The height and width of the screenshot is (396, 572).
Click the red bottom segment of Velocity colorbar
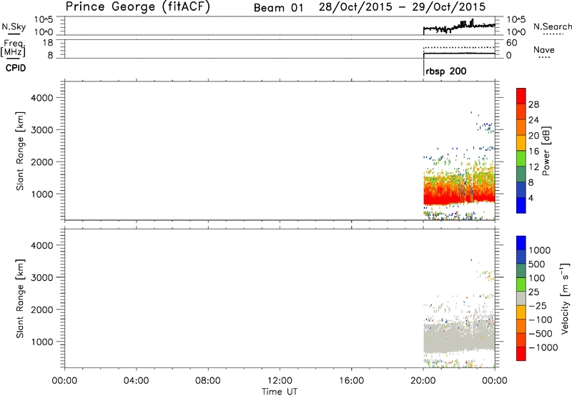tap(521, 354)
